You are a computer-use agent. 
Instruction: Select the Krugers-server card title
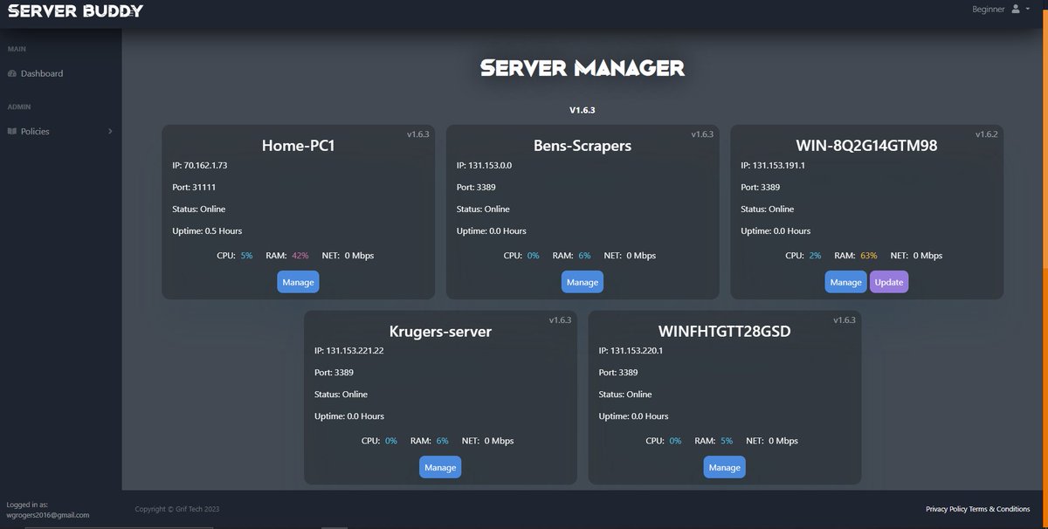(x=440, y=332)
